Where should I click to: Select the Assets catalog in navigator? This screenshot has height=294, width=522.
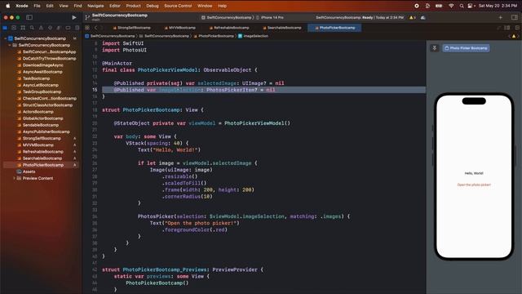(26, 171)
